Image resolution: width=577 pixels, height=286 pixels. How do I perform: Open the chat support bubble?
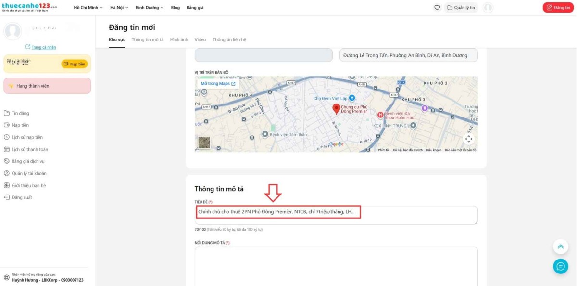pos(560,266)
